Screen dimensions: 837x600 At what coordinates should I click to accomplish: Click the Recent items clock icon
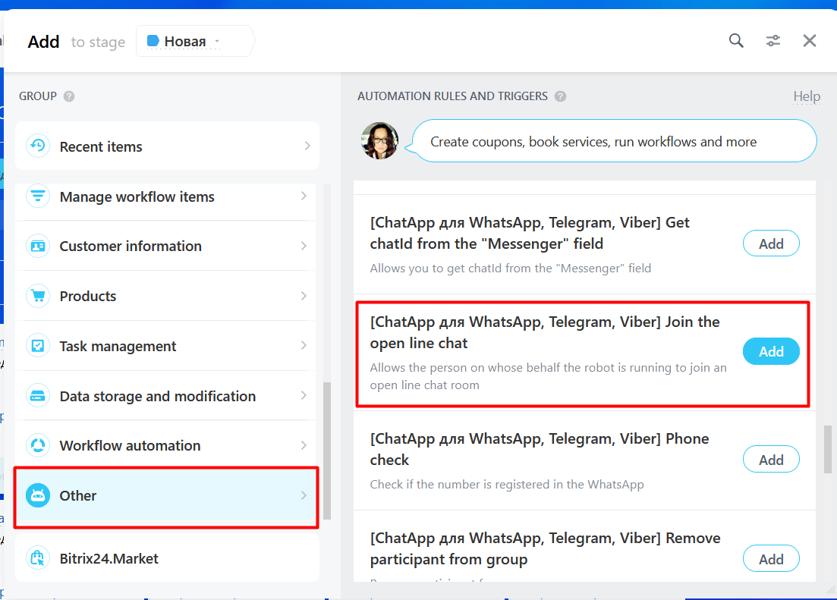(x=38, y=146)
